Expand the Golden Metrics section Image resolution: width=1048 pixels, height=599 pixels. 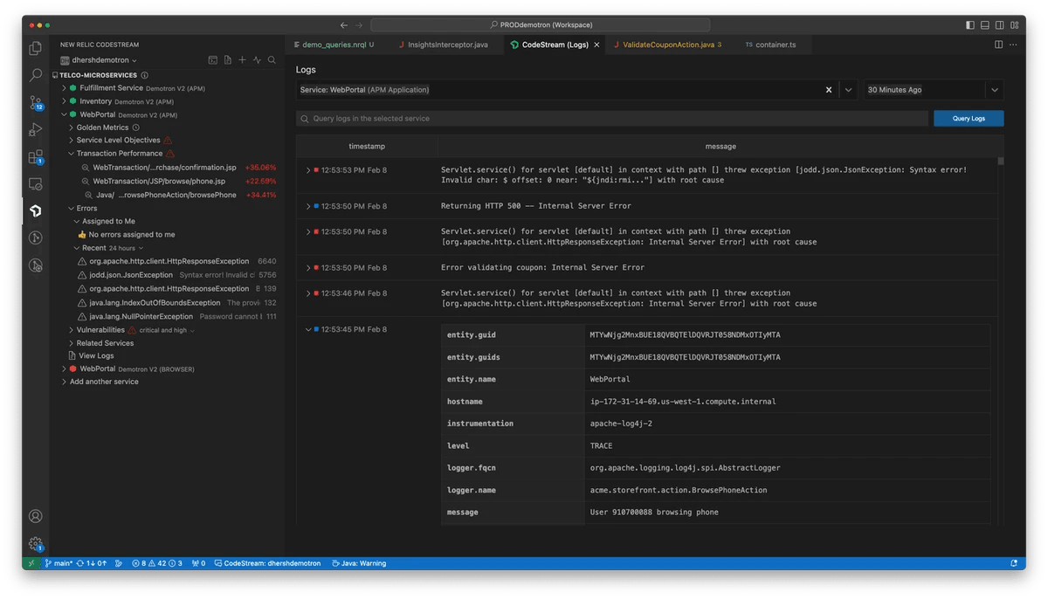coord(71,127)
